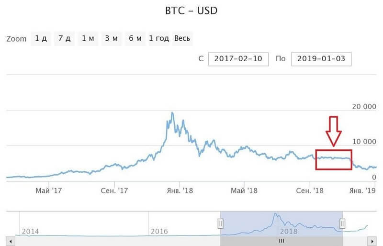
Task: Select the 1 год zoom range
Action: click(x=158, y=39)
